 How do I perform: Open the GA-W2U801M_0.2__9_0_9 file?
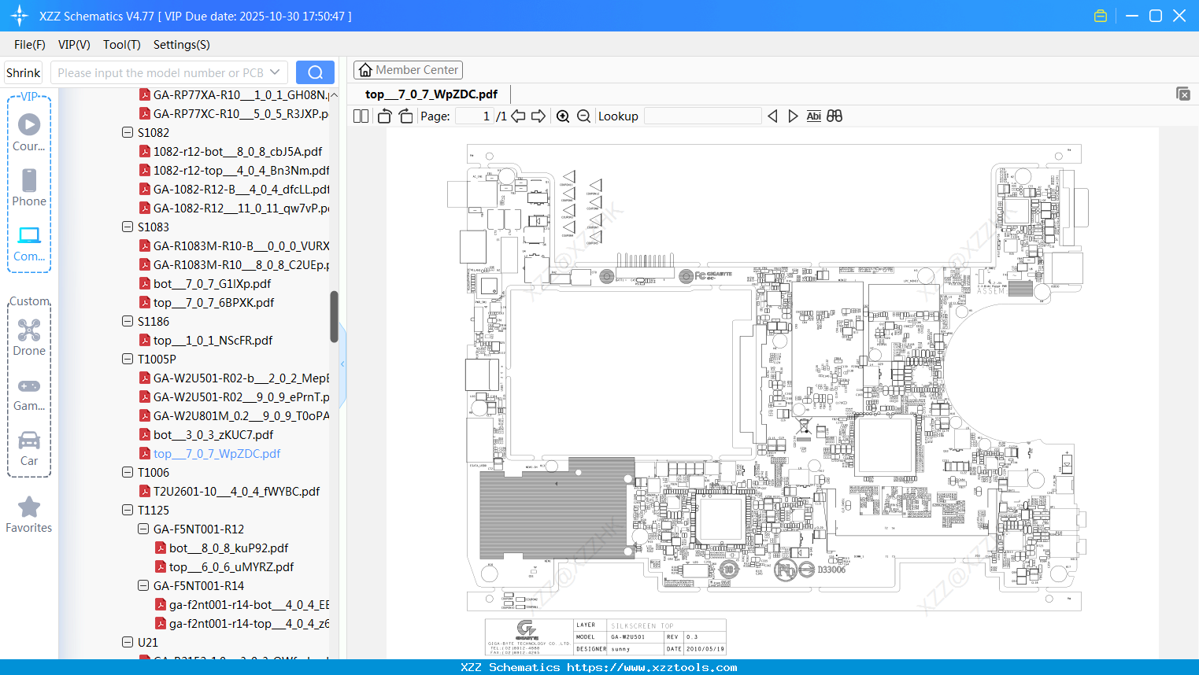pos(241,415)
